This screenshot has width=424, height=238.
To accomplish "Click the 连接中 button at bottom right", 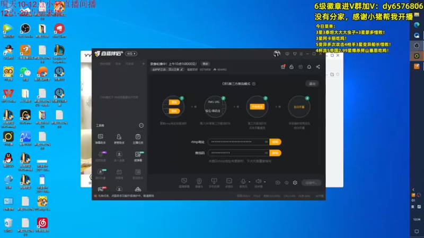I will point(311,182).
